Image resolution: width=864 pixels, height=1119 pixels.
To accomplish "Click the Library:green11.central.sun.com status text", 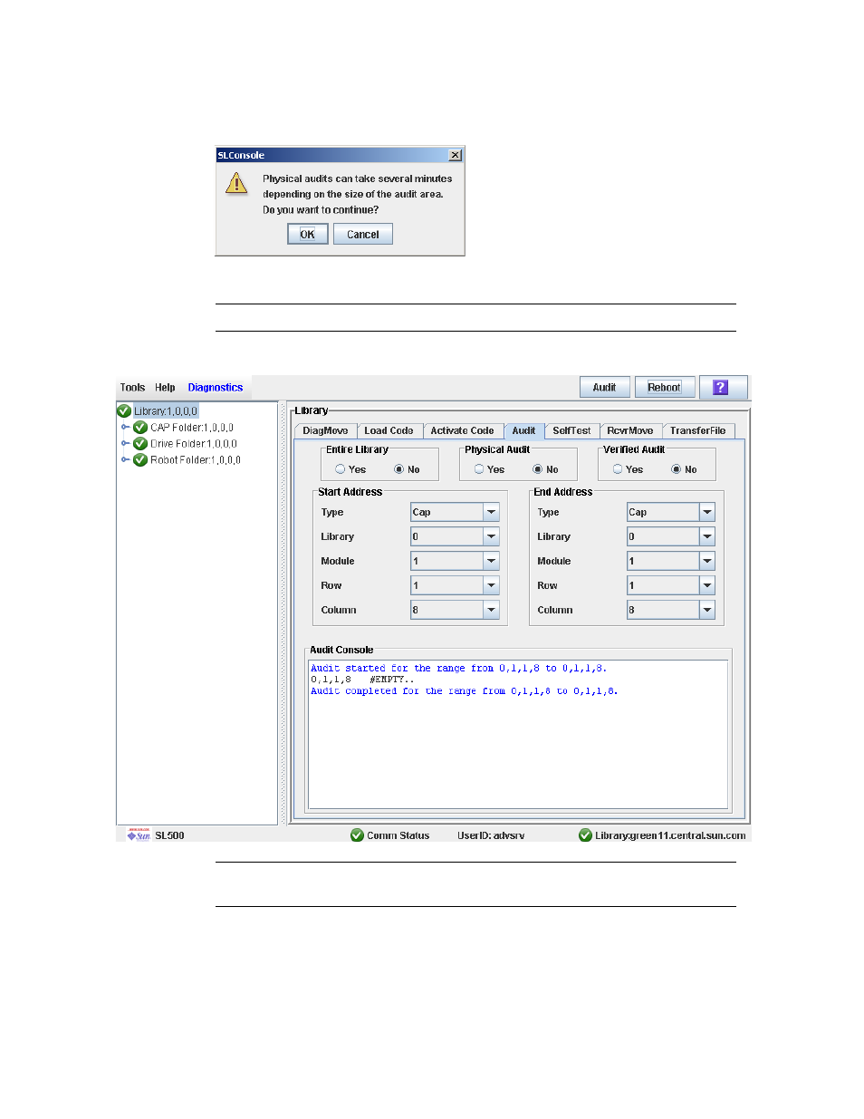I will click(670, 835).
